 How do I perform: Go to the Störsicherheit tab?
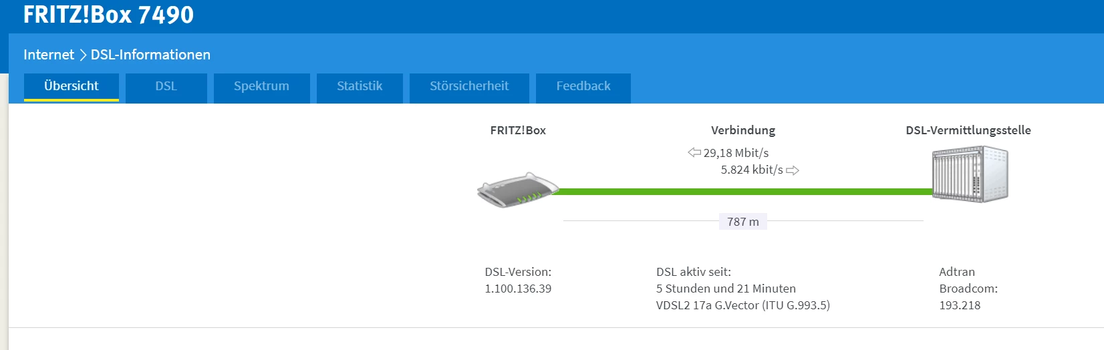click(x=469, y=86)
